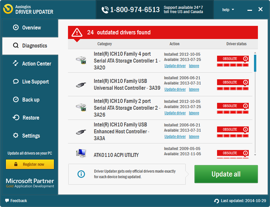Image resolution: width=270 pixels, height=207 pixels.
Task: Click the green Update all button
Action: [226, 174]
